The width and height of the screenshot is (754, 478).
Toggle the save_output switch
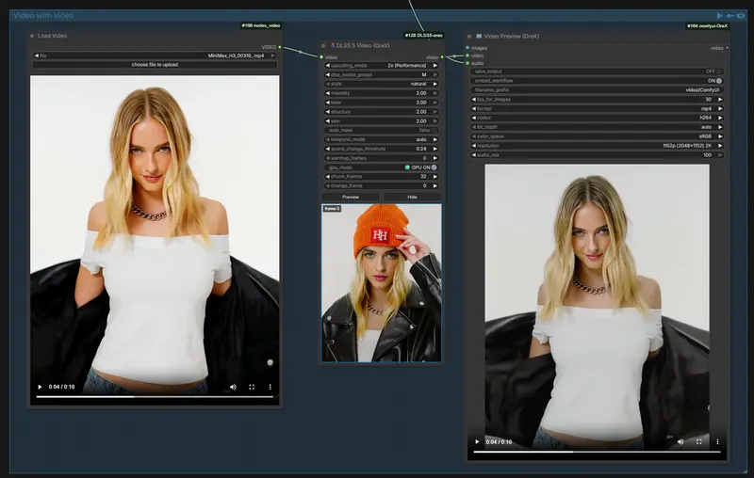719,72
